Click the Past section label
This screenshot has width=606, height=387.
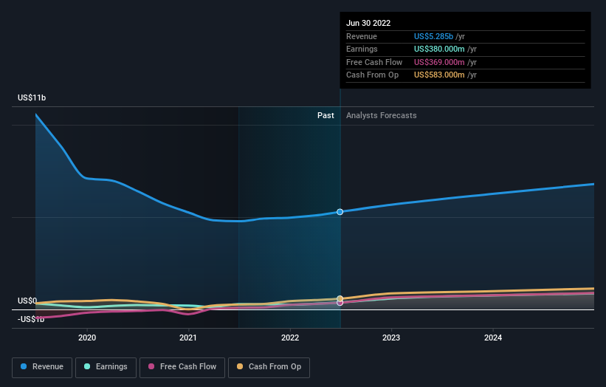326,116
